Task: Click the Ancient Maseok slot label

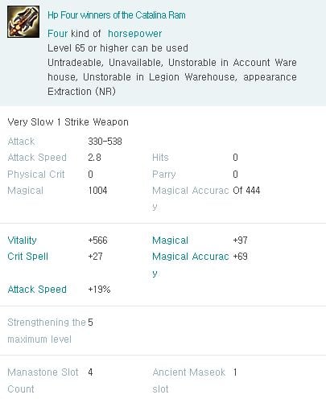Action: coord(188,380)
